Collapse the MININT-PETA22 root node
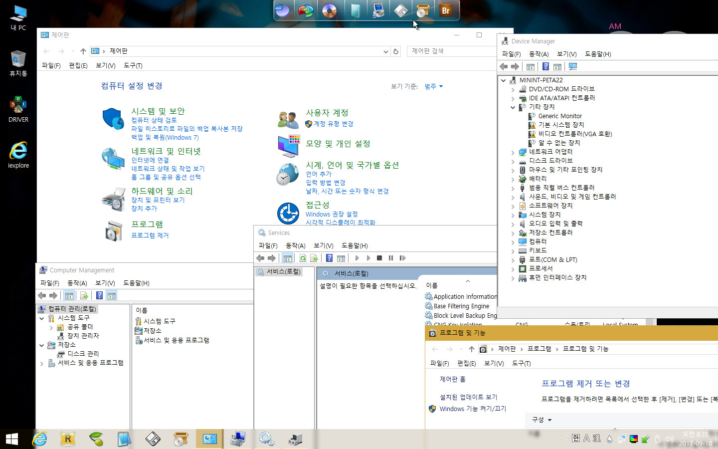The height and width of the screenshot is (449, 718). point(504,80)
